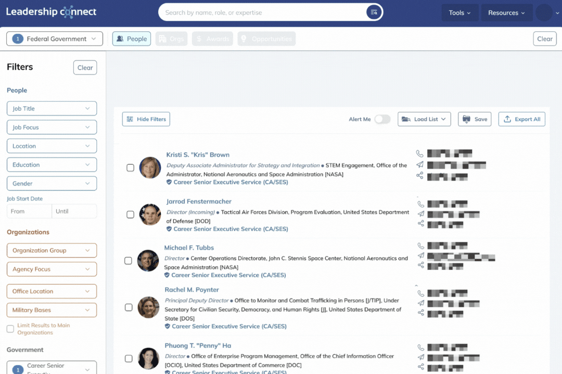Select checkbox for Michael F. Tubbs
This screenshot has height=374, width=562.
[128, 260]
